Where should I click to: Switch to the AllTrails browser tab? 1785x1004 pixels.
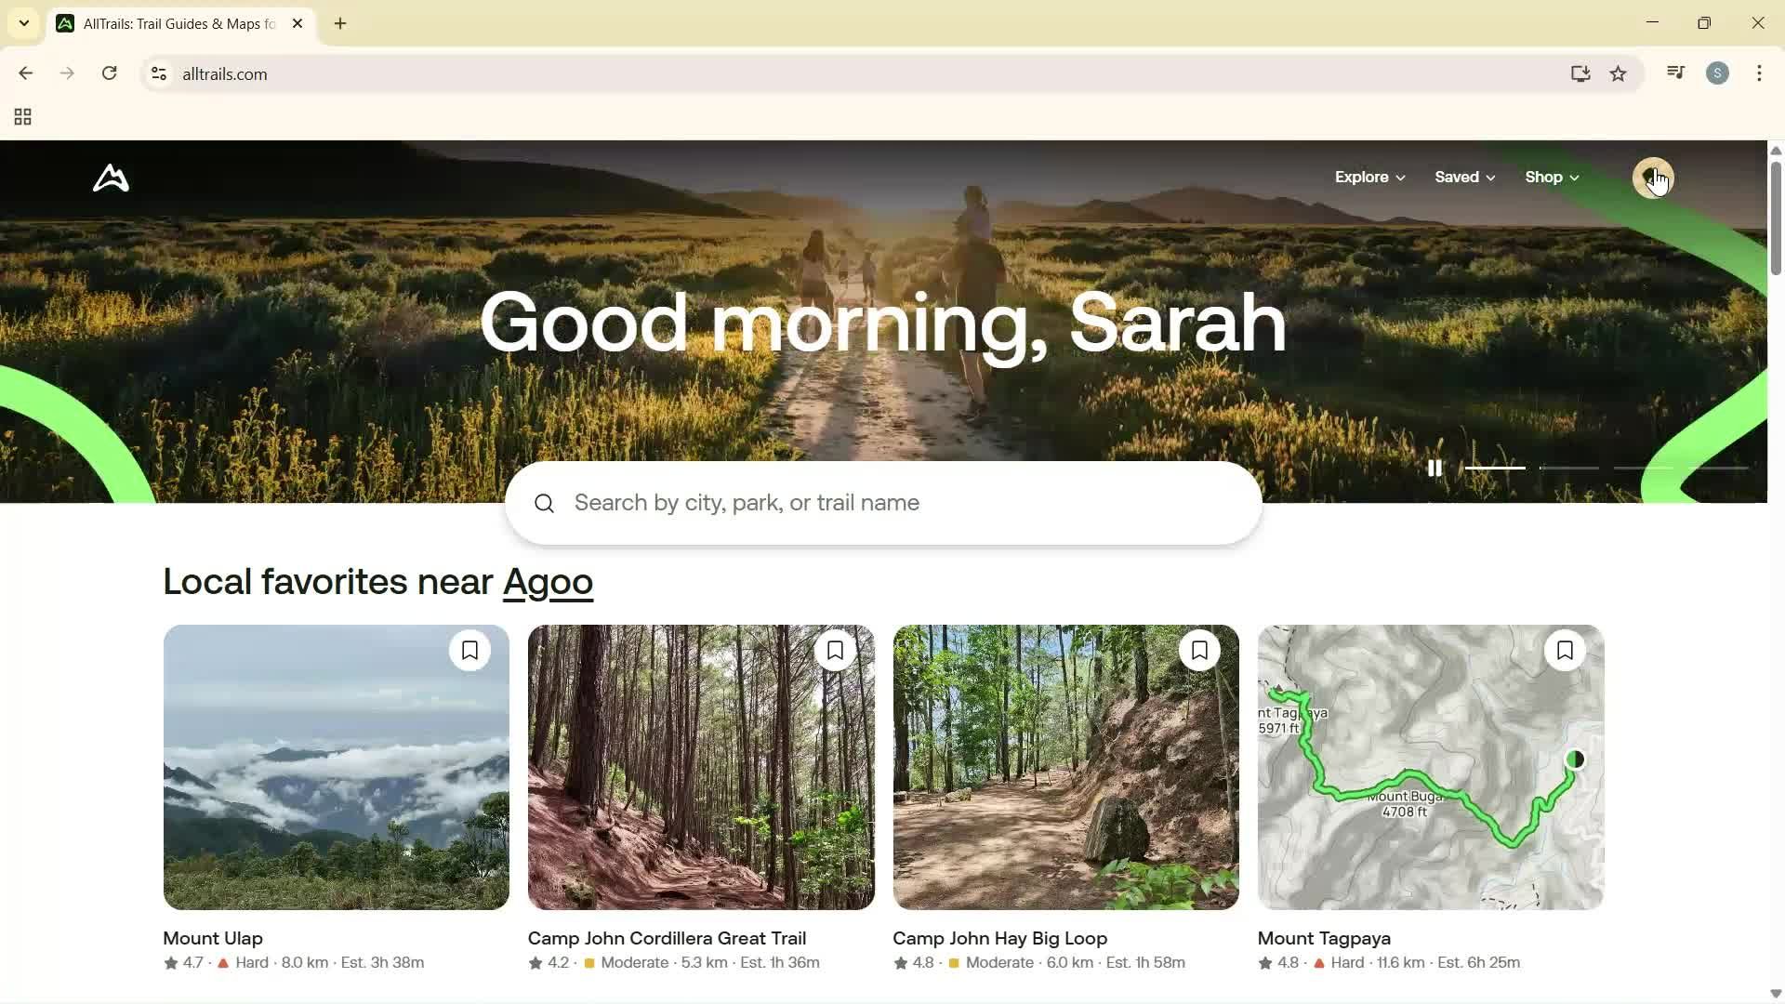167,23
